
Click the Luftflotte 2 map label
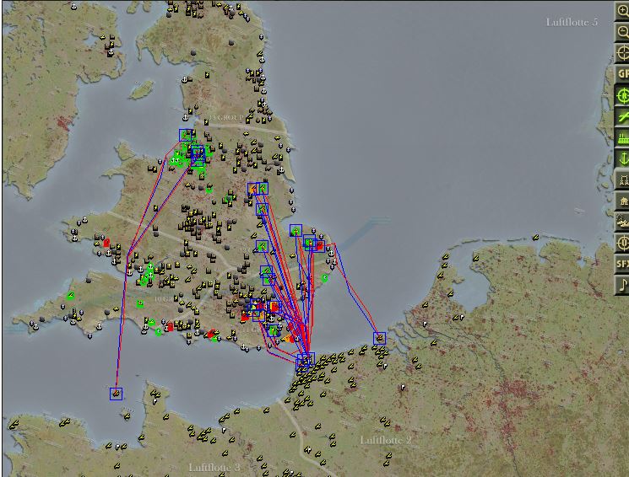(386, 440)
